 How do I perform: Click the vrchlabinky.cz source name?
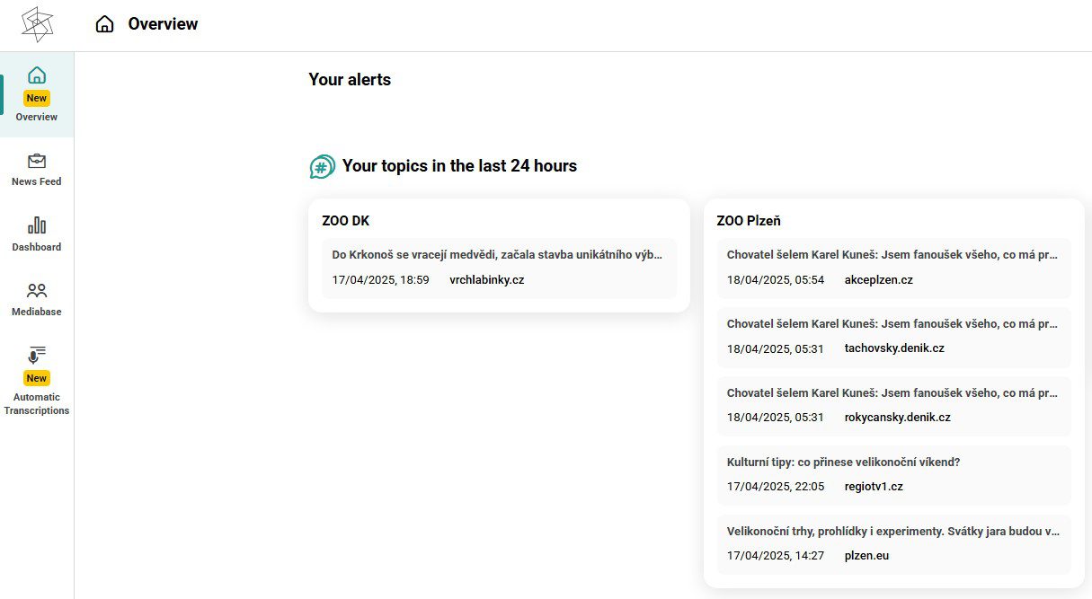click(486, 279)
